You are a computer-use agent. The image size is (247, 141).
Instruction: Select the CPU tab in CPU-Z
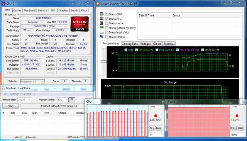point(7,10)
